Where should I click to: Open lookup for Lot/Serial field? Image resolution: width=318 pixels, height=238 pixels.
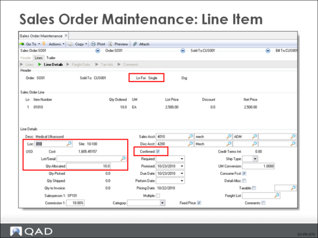coord(123,159)
